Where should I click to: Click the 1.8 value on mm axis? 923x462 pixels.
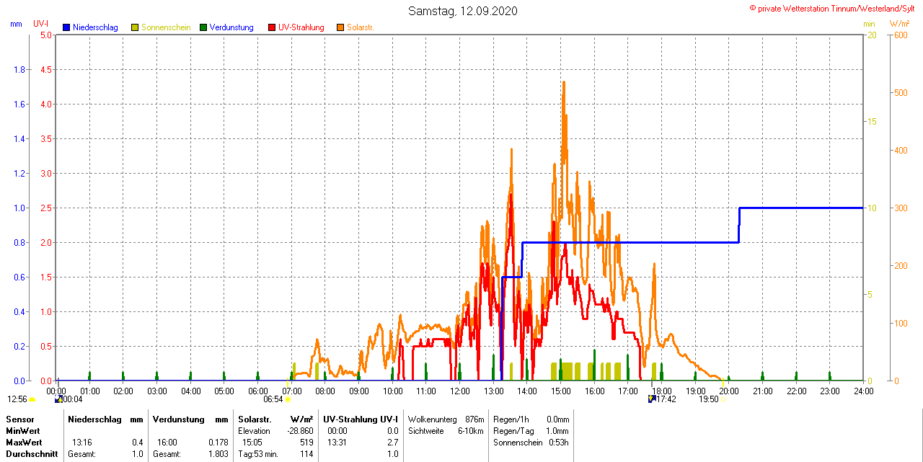tap(19, 70)
